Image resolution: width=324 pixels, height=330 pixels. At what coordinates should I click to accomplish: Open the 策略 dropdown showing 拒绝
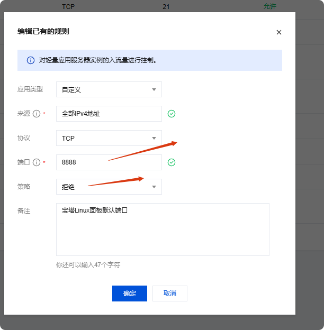[109, 187]
